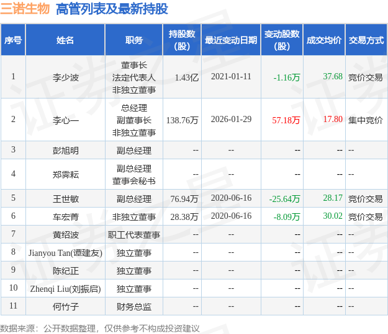Click the average price 30.02
This screenshot has width=388, height=334.
[x=333, y=216]
